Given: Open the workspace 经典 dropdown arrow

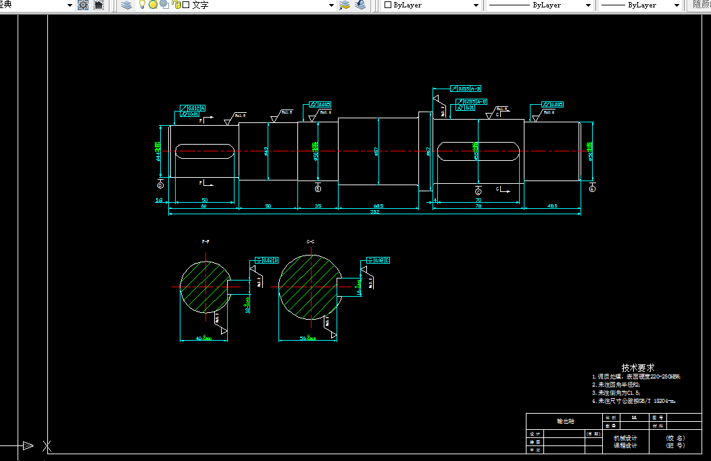Looking at the screenshot, I should (x=70, y=5).
